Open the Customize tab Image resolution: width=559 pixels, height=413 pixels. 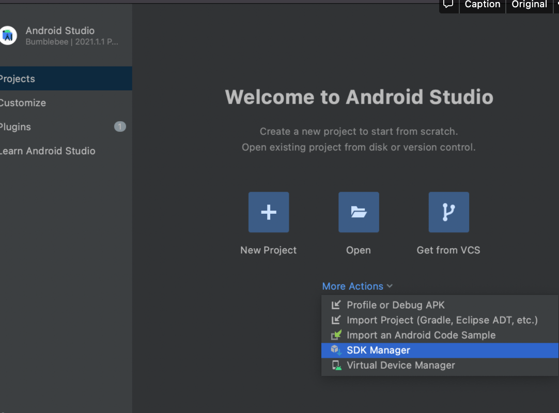66,103
